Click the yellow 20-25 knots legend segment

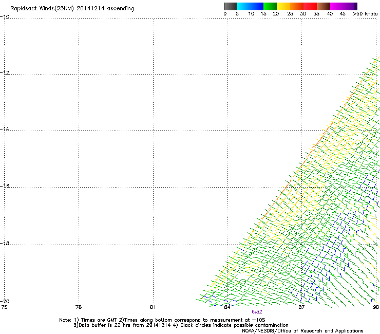point(283,6)
